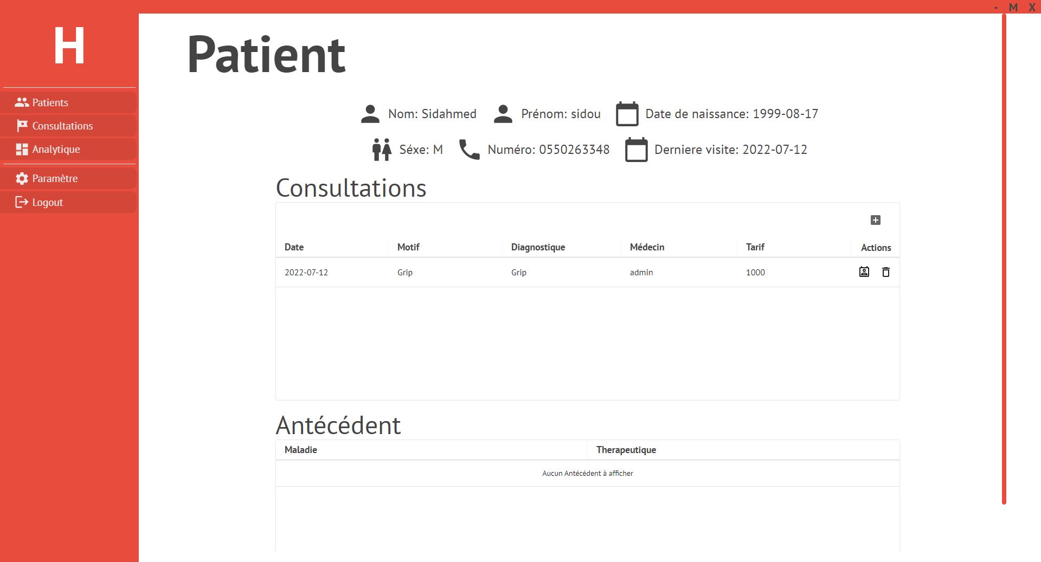The width and height of the screenshot is (1041, 562).
Task: Click the vertical red scrollbar
Action: click(x=1004, y=259)
